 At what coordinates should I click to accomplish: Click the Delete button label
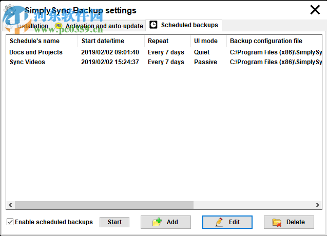(x=296, y=222)
